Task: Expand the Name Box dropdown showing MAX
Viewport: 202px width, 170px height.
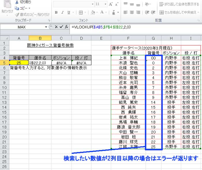Action: pyautogui.click(x=46, y=27)
